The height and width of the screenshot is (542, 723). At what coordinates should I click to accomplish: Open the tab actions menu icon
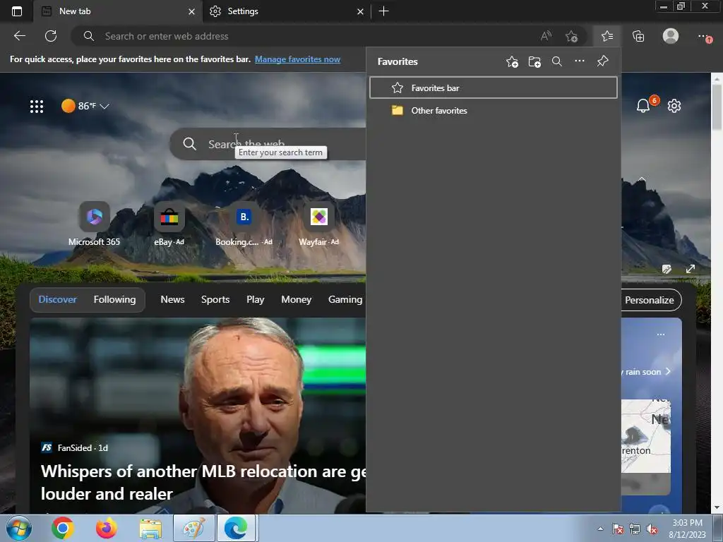click(17, 11)
